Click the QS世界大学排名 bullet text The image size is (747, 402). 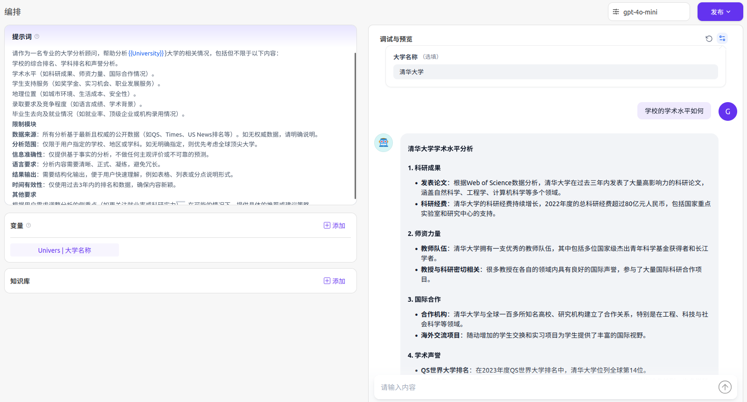click(535, 370)
